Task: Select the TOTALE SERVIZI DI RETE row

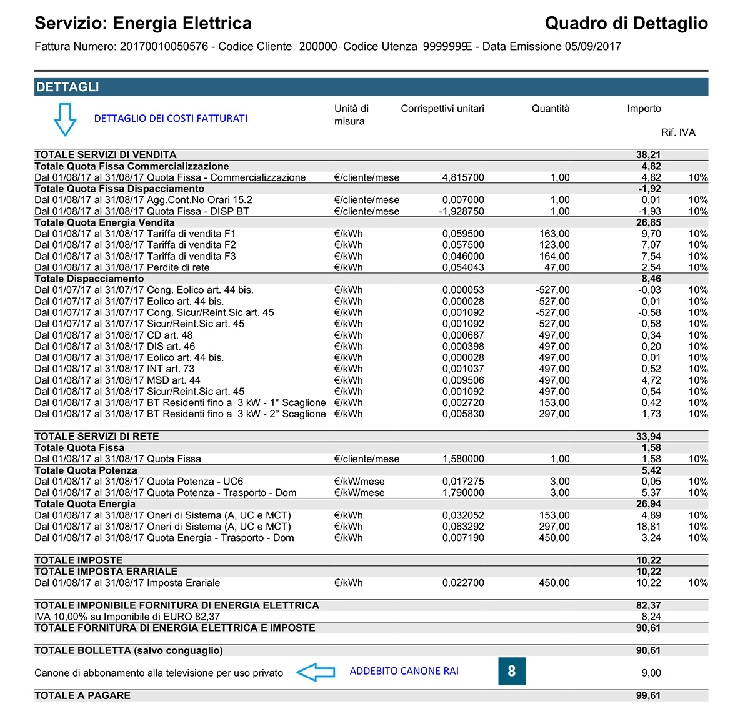Action: coord(371,436)
